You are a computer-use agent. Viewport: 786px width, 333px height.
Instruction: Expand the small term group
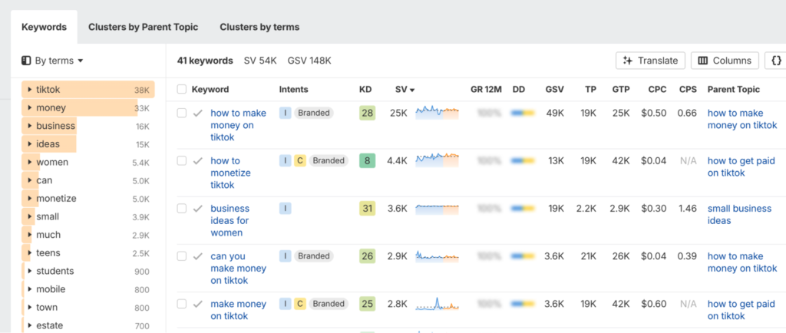point(30,216)
